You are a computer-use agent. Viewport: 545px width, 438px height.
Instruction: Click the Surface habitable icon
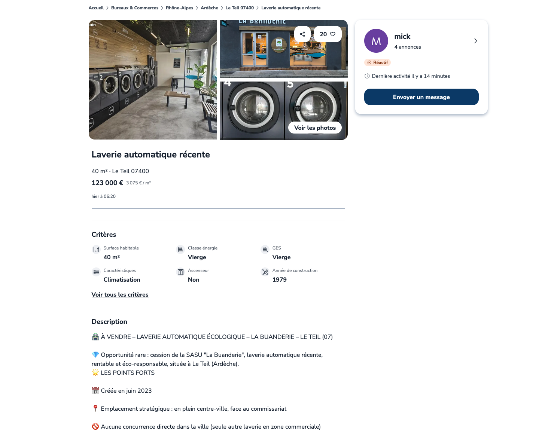[x=96, y=249]
